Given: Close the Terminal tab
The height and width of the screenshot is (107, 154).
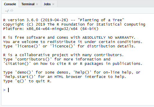Looking at the screenshot, I should (x=37, y=4).
